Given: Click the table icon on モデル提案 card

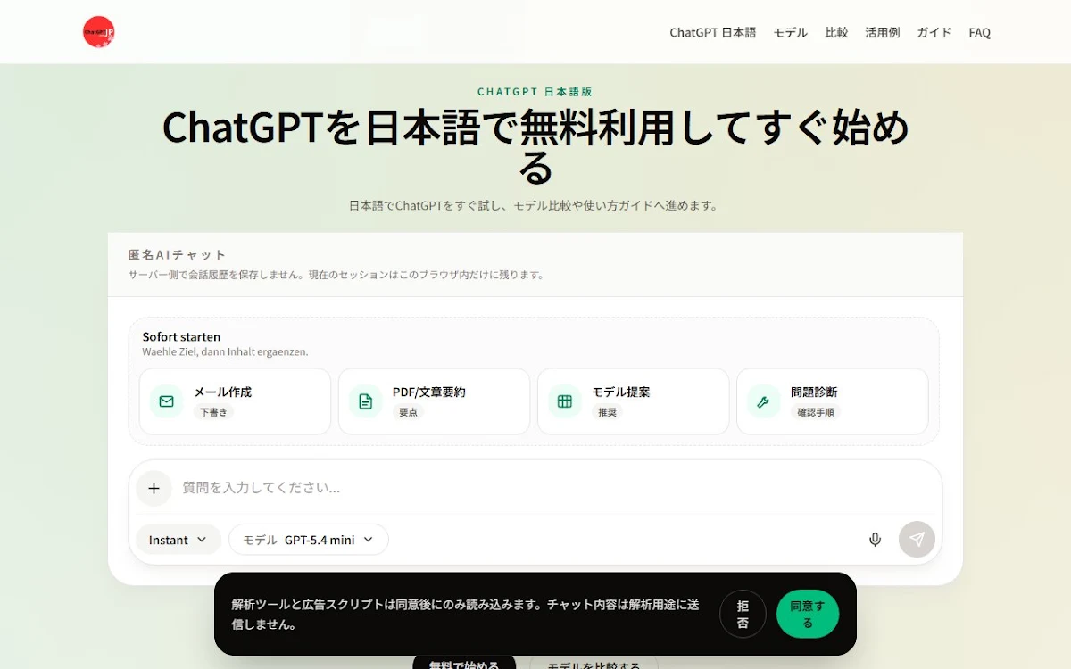Looking at the screenshot, I should tap(564, 401).
